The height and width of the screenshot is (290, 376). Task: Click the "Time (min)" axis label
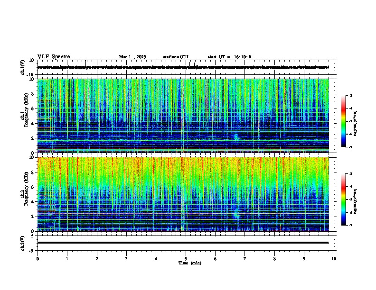click(x=190, y=263)
